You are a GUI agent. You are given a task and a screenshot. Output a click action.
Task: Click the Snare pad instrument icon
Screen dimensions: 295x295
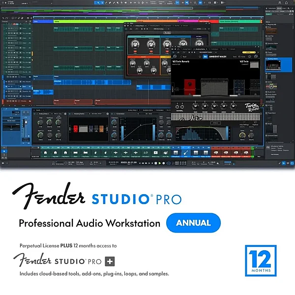click(x=75, y=153)
